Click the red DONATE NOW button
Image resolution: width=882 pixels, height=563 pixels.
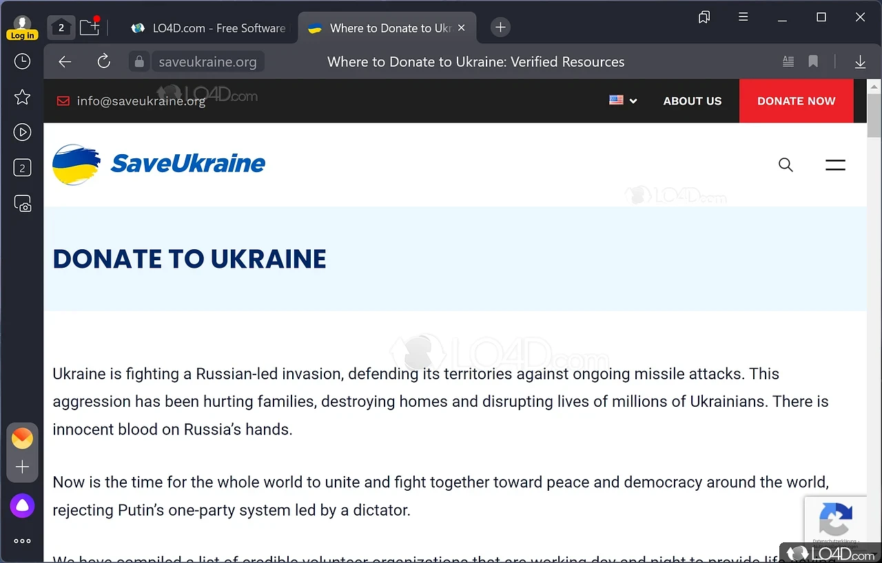[x=796, y=100]
